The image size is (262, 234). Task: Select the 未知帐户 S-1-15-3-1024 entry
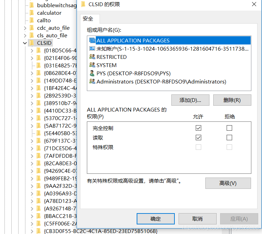point(169,49)
